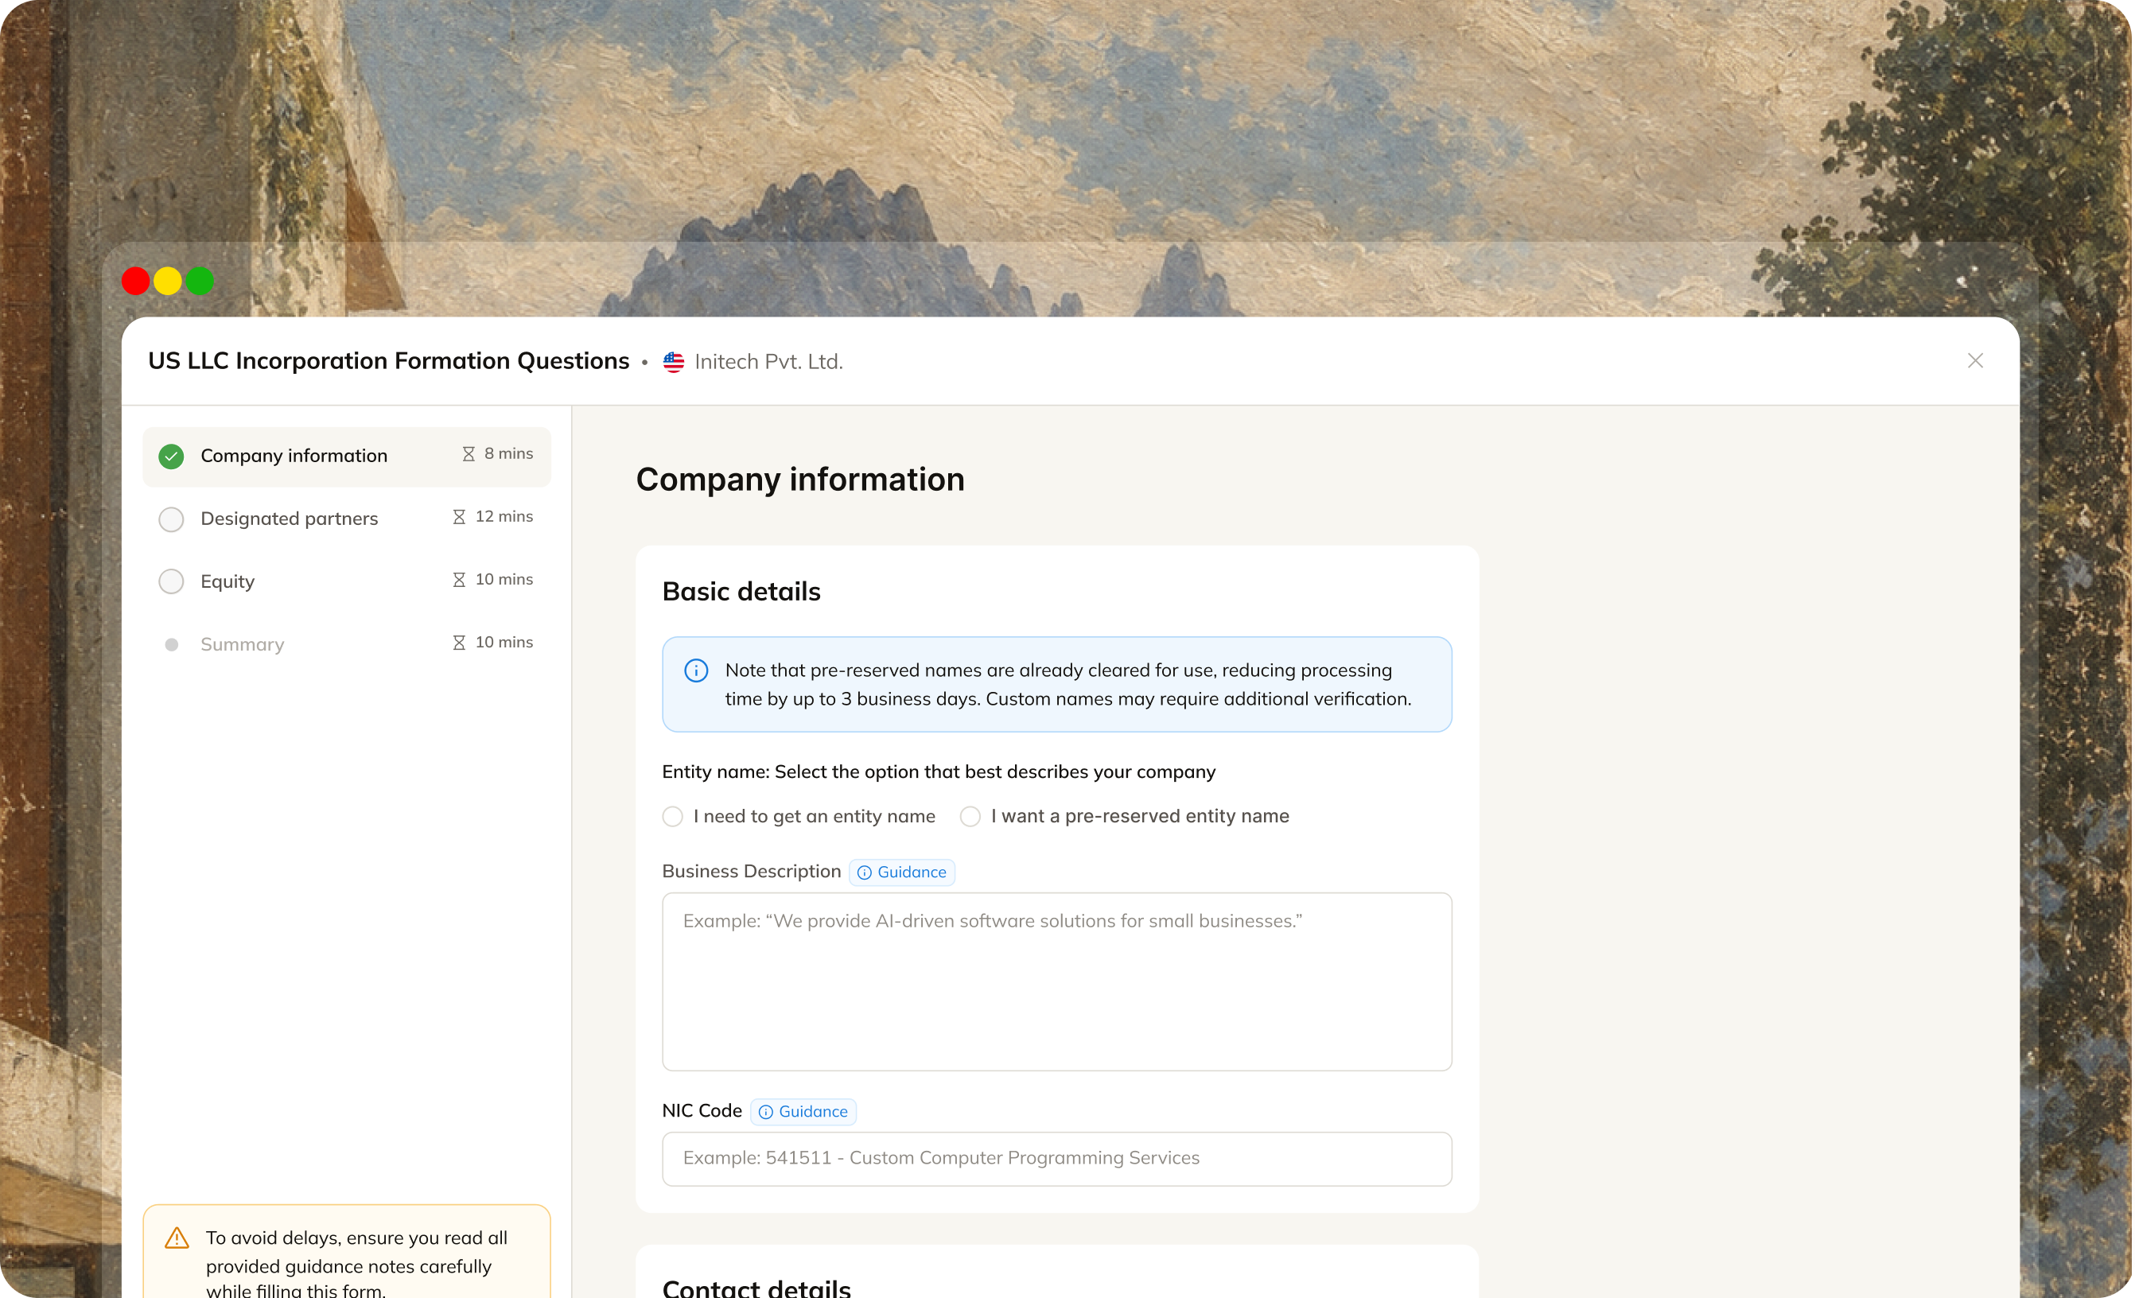Viewport: 2135px width, 1298px height.
Task: Click into the NIC Code input field
Action: 1057,1160
